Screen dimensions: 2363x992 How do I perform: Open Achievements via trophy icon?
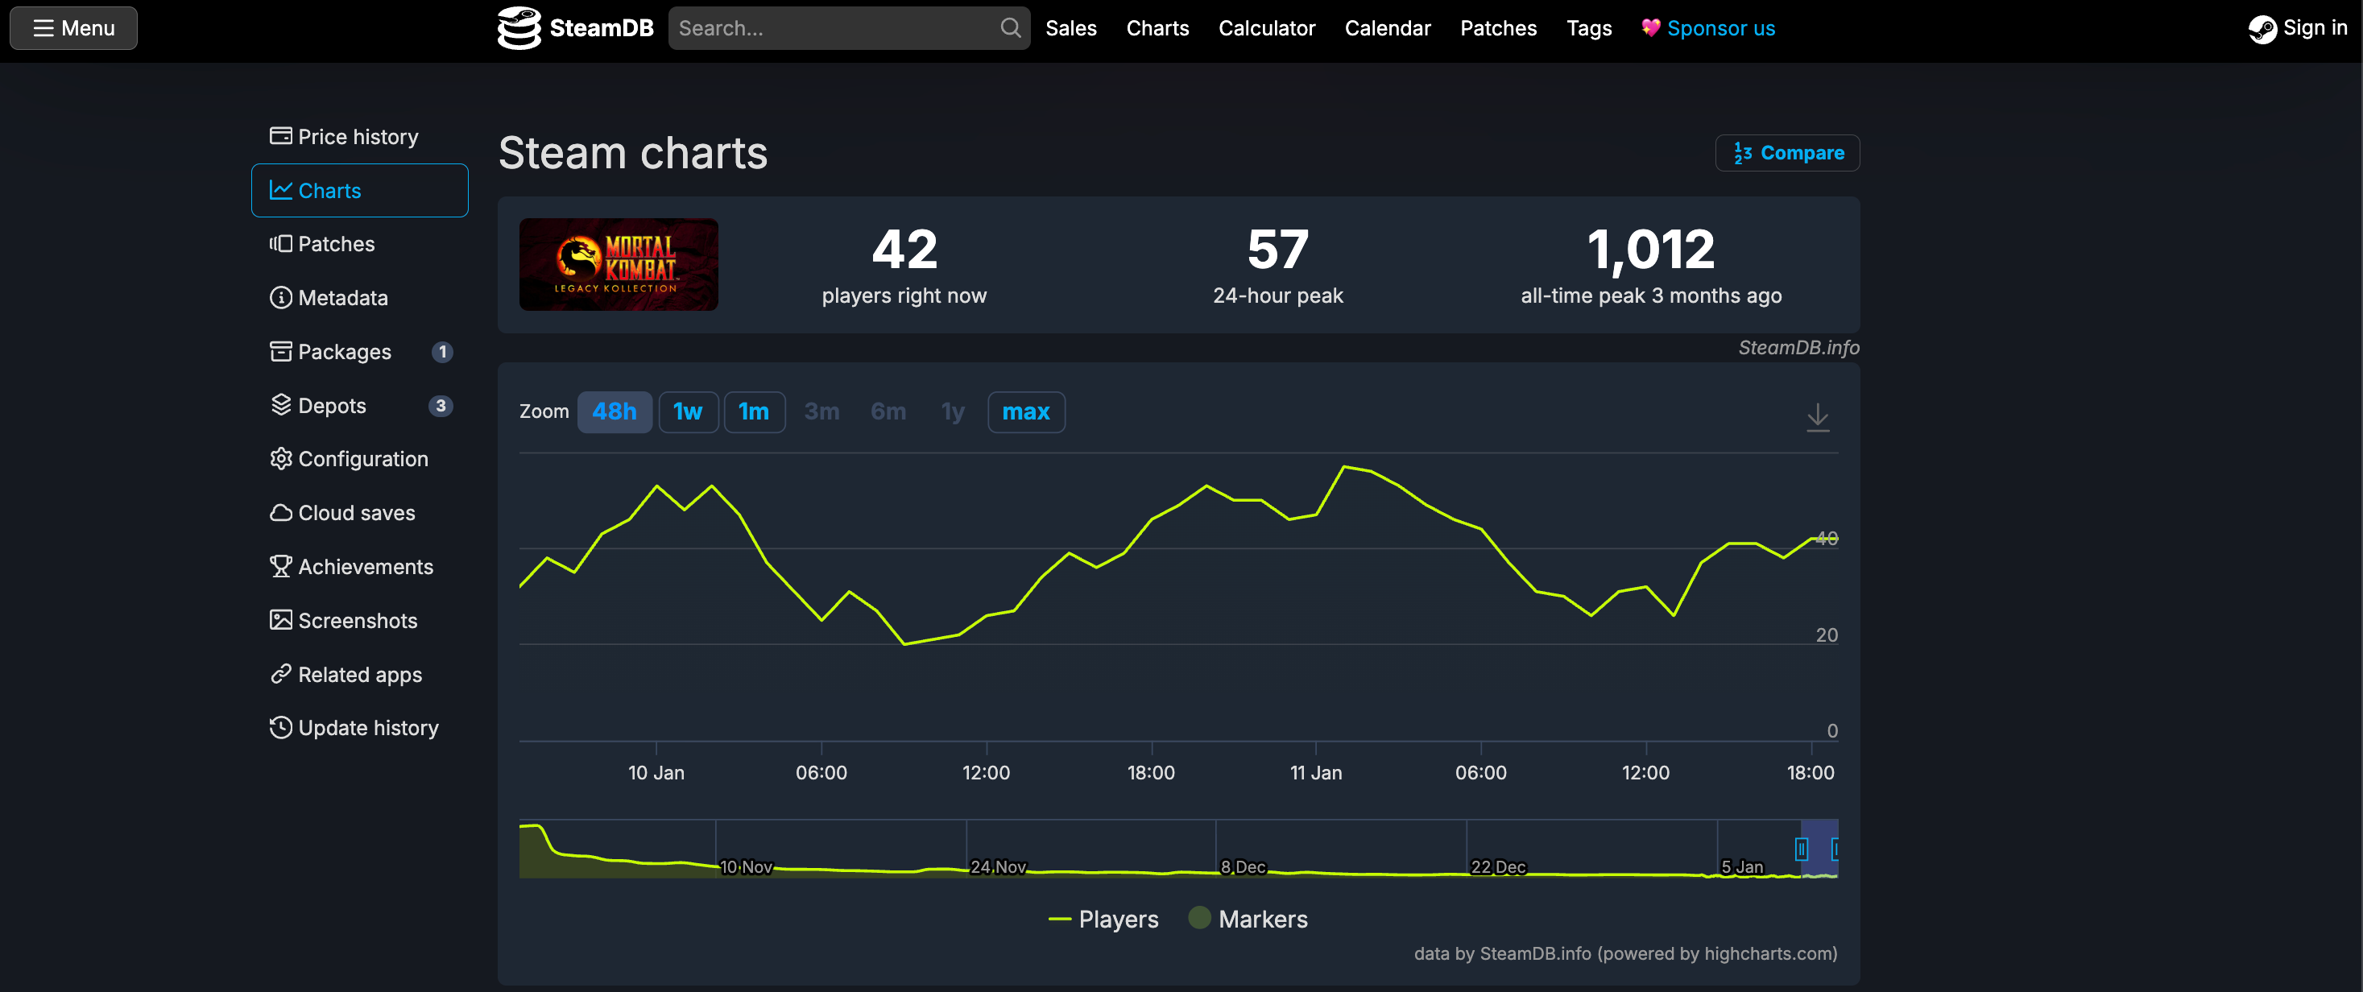click(x=281, y=567)
